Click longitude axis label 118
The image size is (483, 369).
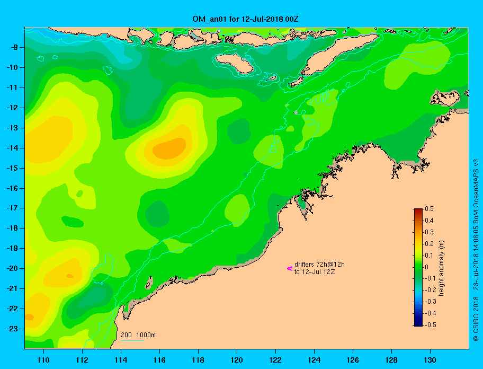[x=198, y=360]
